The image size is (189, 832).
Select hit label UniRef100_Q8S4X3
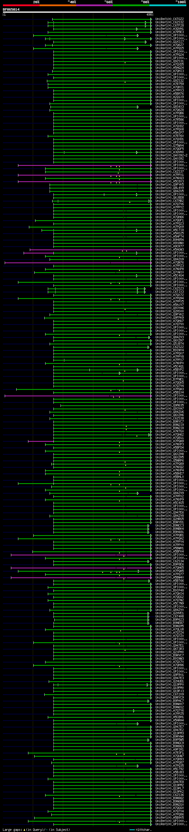170,107
